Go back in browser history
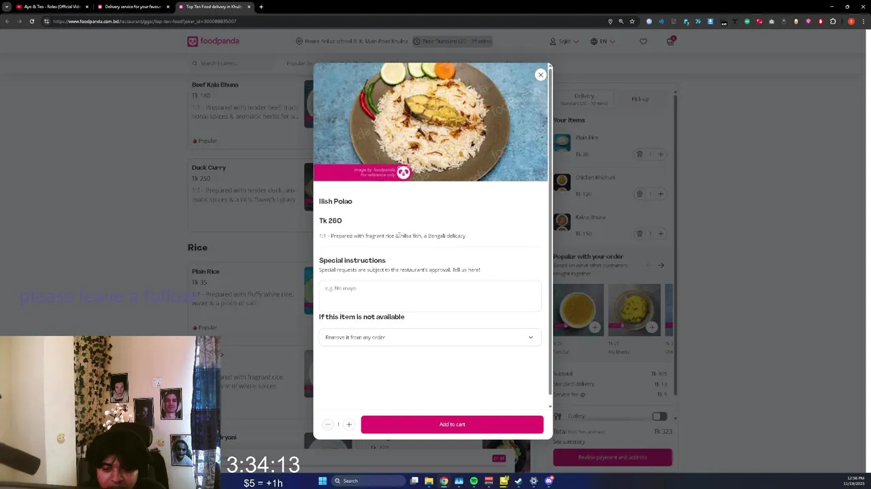 click(7, 22)
